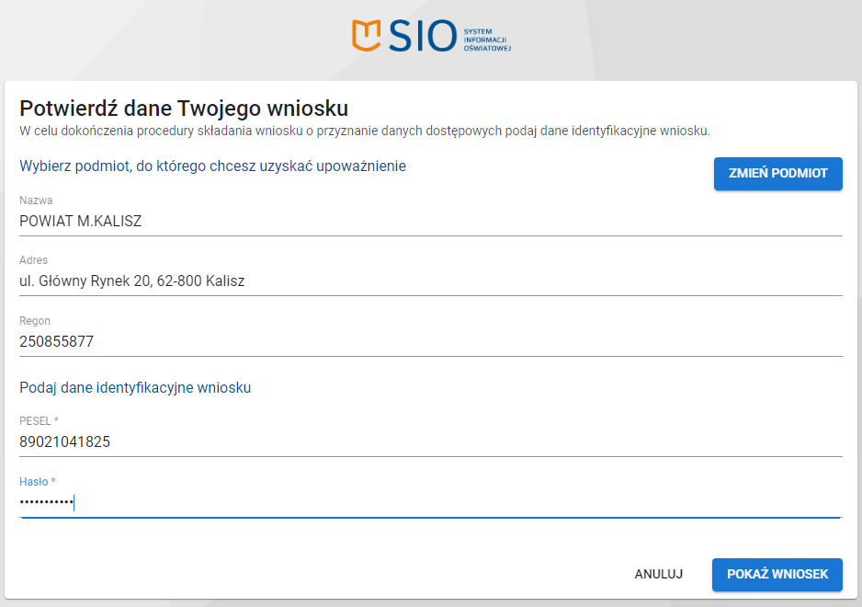Click the masked password dots in Hasło
862x607 pixels.
coord(44,502)
